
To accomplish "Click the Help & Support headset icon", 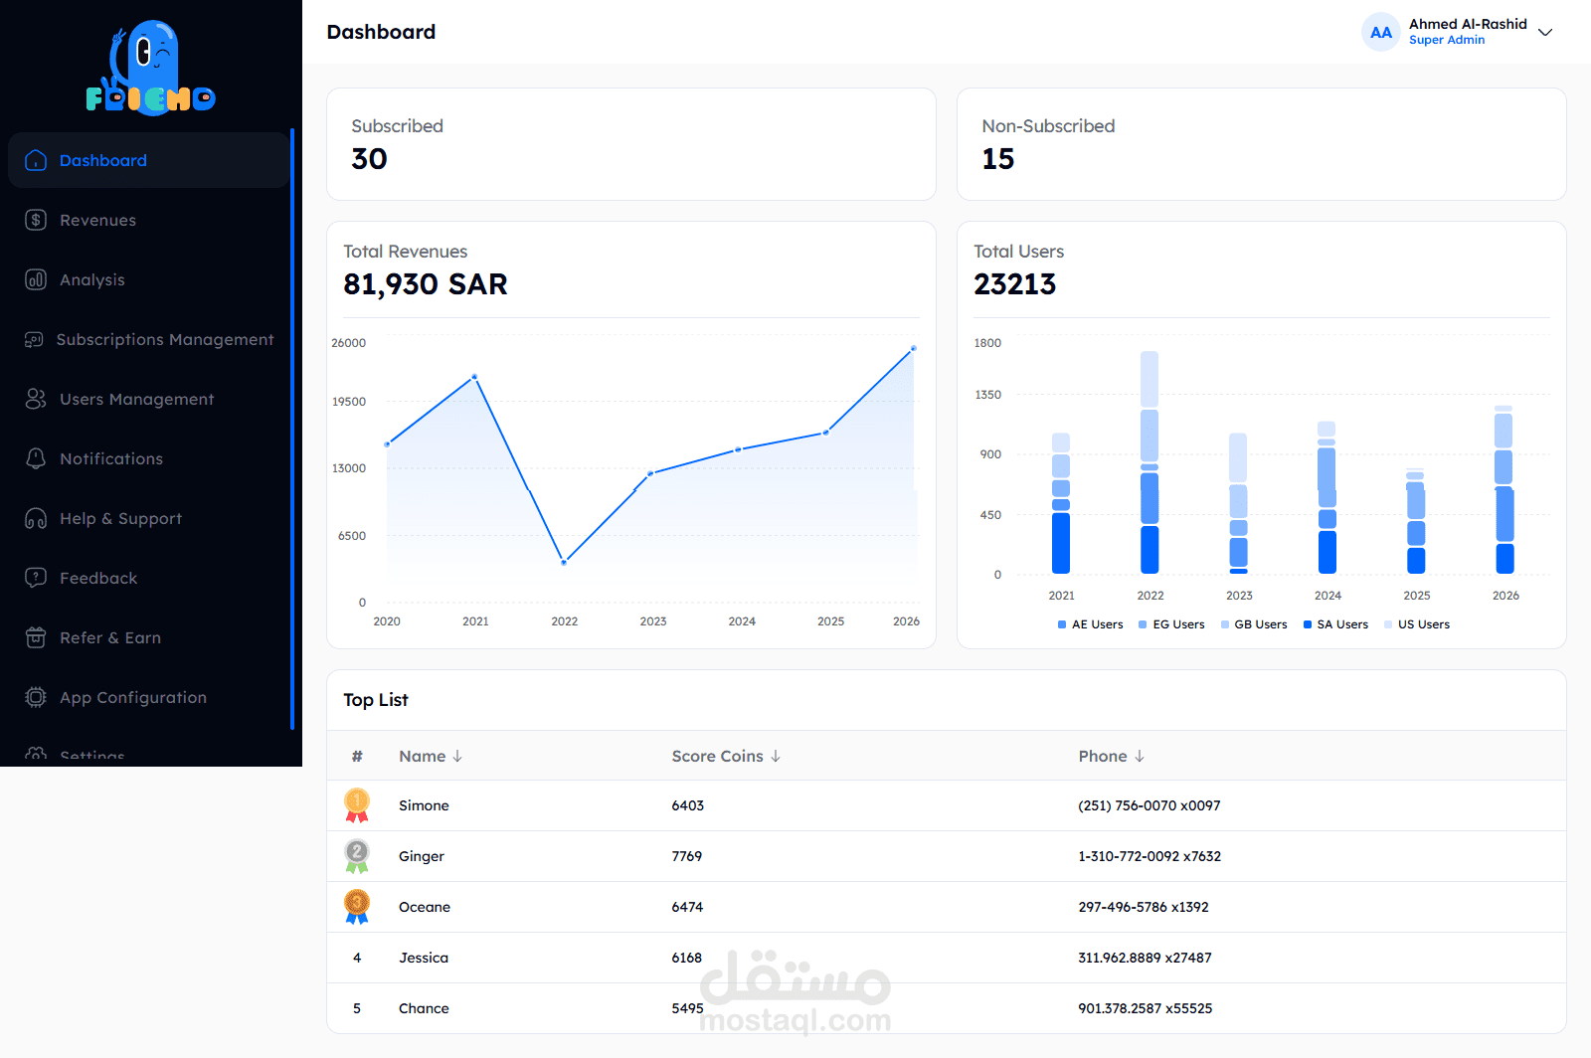I will pyautogui.click(x=36, y=518).
